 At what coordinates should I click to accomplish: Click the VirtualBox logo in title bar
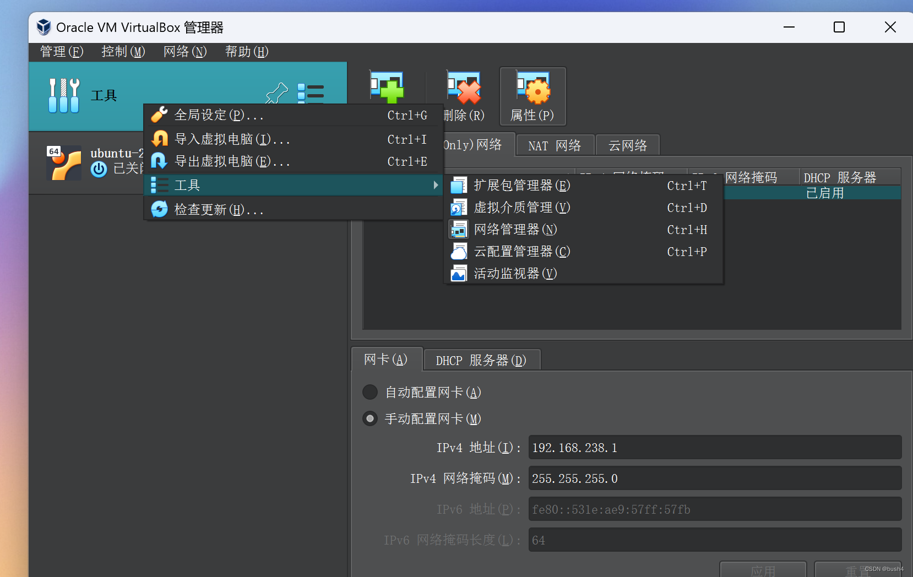click(x=44, y=27)
